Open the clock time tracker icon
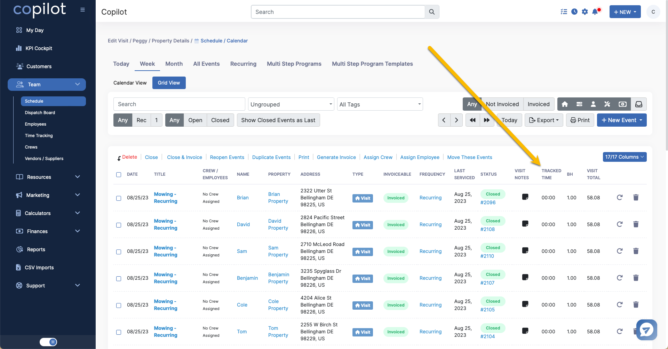The width and height of the screenshot is (668, 349). [x=574, y=12]
